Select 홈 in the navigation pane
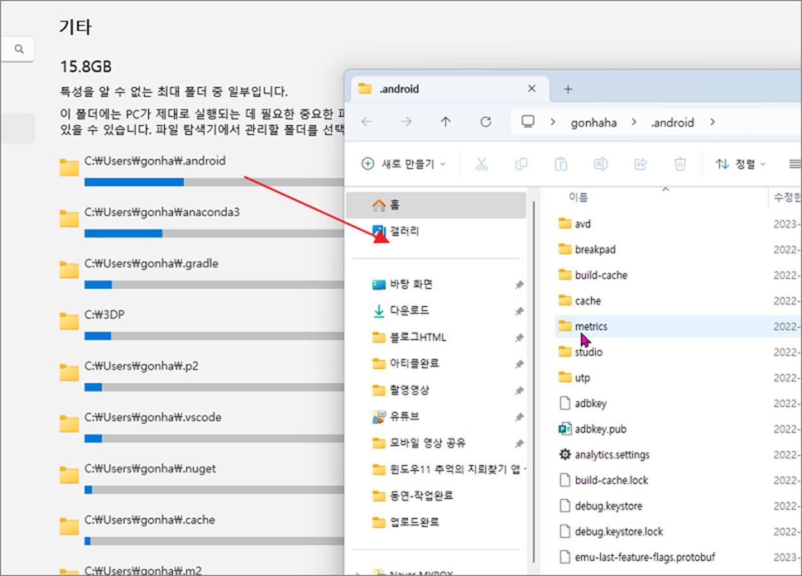802x576 pixels. 436,205
